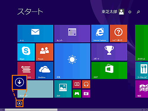Click the horizontal scrollbar thumb
Screen dimensions: 148x111
click(31, 110)
